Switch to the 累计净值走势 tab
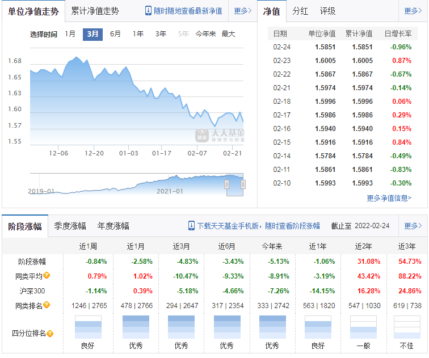Screen dimensions: 429x358 (95, 11)
